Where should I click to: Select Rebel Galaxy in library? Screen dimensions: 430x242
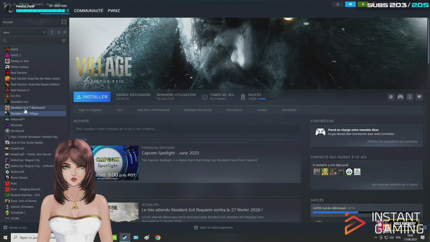pyautogui.click(x=34, y=67)
